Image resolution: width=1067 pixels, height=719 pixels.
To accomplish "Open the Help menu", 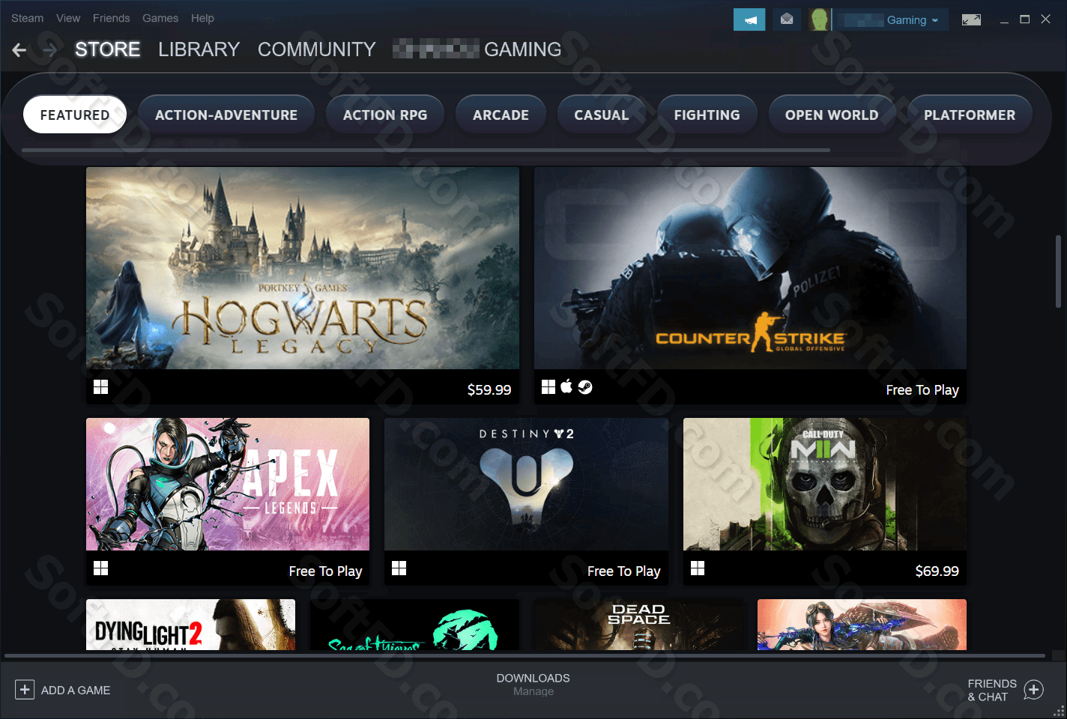I will tap(202, 18).
